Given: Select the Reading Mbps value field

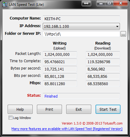Looking at the screenshot, I should [x=103, y=84].
